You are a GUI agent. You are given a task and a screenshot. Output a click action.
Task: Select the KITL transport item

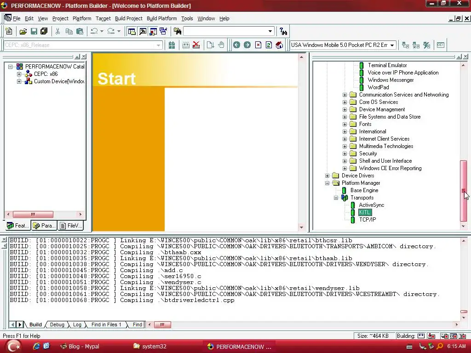pos(365,212)
